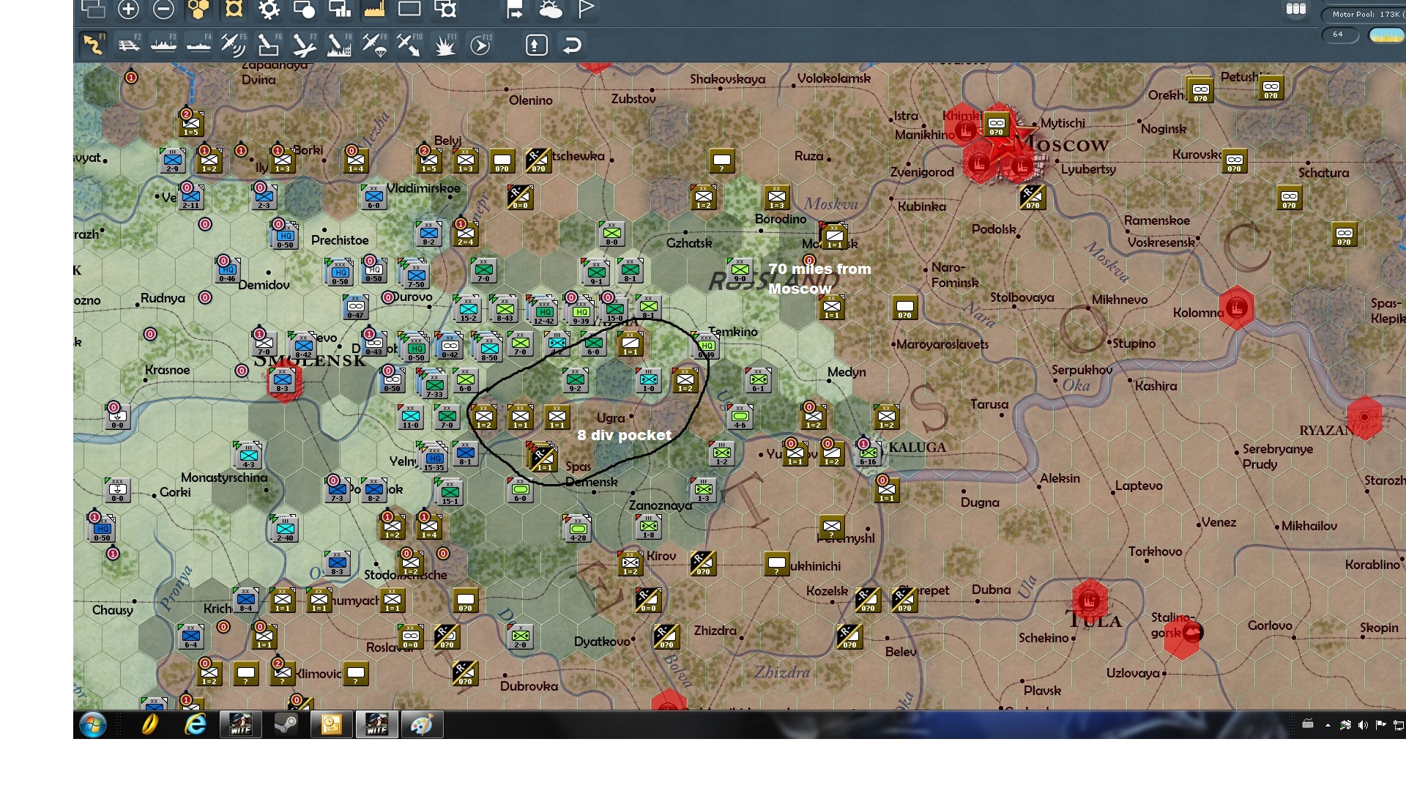1406x791 pixels.
Task: Click the Ryazan red city hex
Action: click(1364, 417)
